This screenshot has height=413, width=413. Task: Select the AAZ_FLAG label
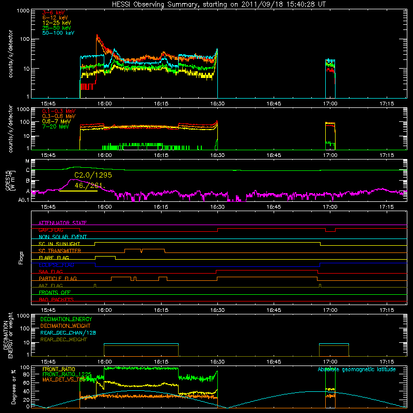tap(51, 285)
